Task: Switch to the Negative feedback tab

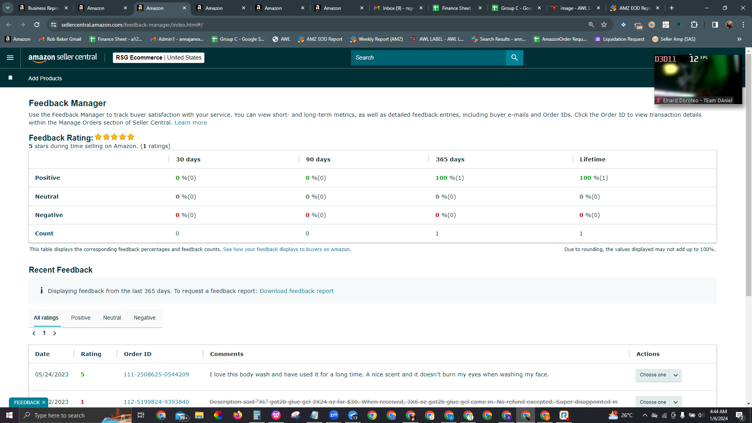Action: pyautogui.click(x=145, y=318)
